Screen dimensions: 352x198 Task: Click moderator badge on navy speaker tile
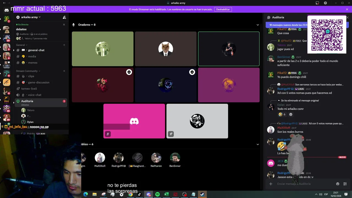(192, 72)
